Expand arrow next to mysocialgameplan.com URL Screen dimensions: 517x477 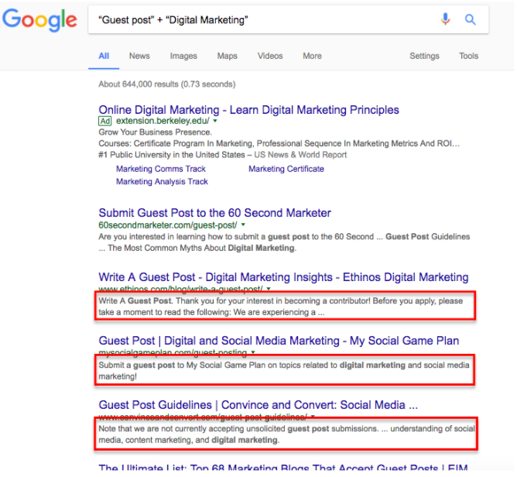point(253,352)
